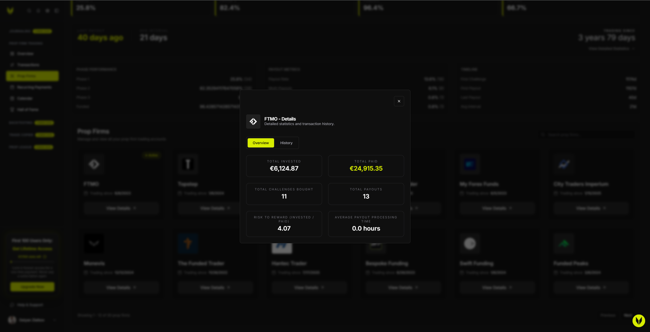Close the FTMO Details dialog
This screenshot has width=650, height=332.
(399, 101)
